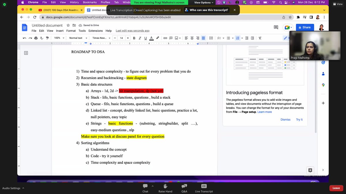Click the Print icon in Docs toolbar

(x=36, y=38)
